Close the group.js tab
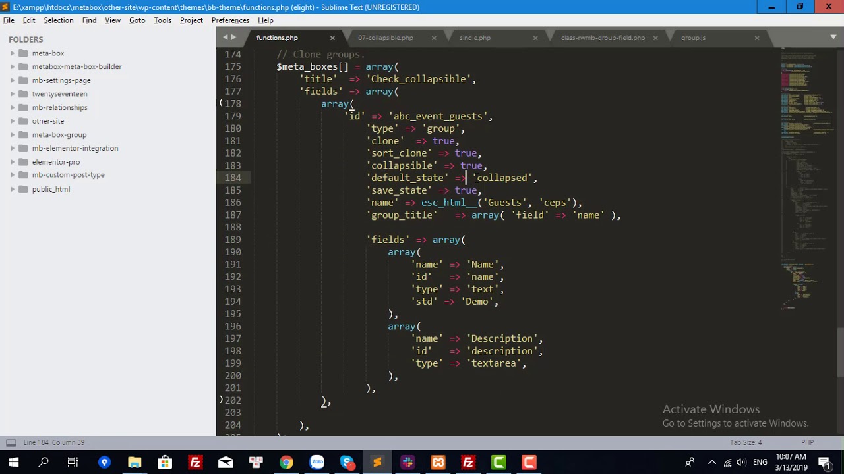This screenshot has height=474, width=844. click(x=757, y=38)
